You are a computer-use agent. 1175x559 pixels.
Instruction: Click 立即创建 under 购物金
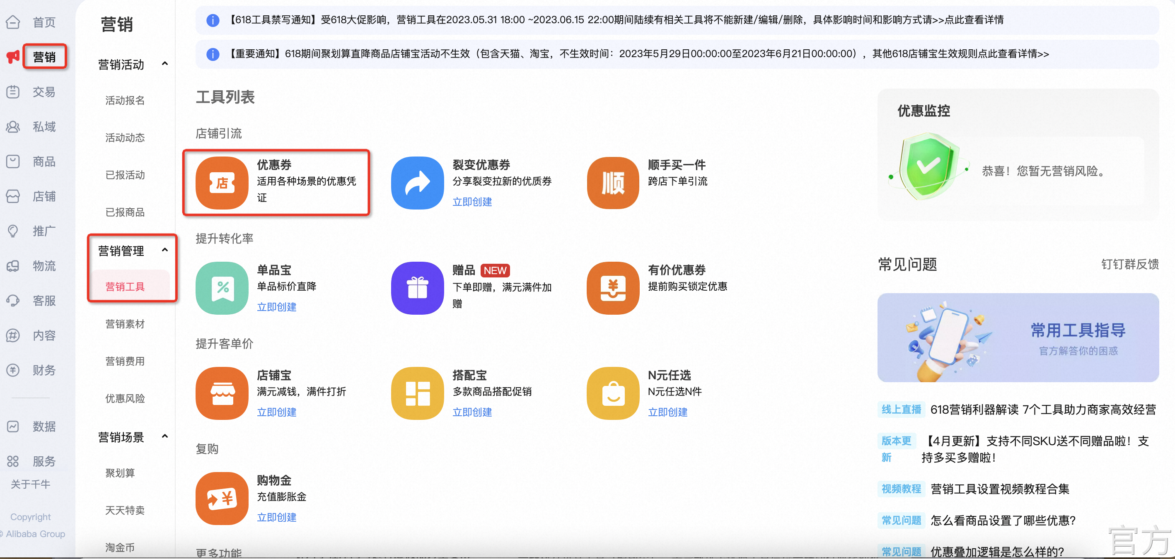click(x=276, y=518)
